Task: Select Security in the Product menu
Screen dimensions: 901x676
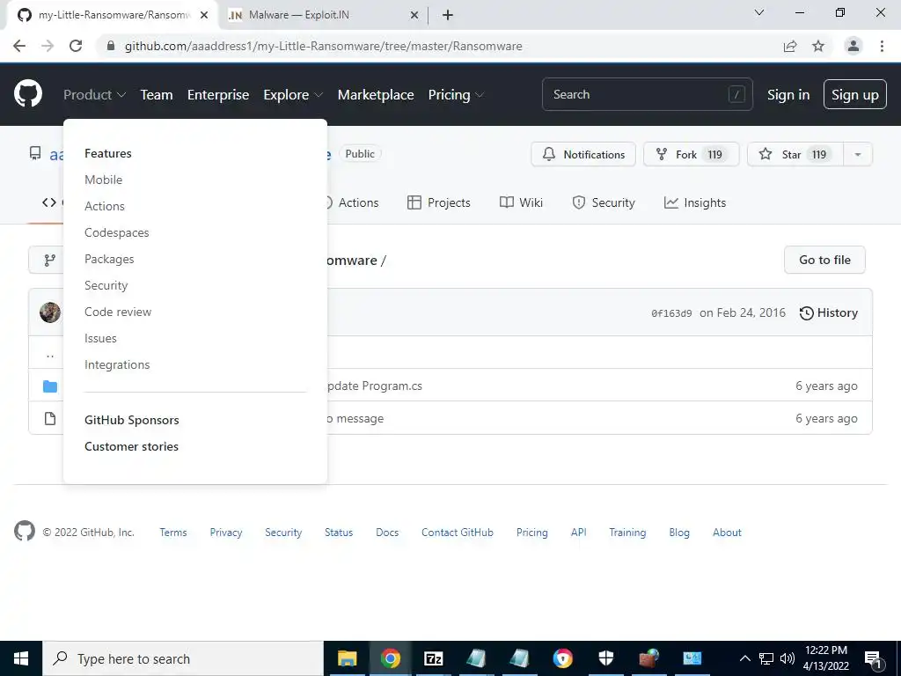Action: pos(106,286)
